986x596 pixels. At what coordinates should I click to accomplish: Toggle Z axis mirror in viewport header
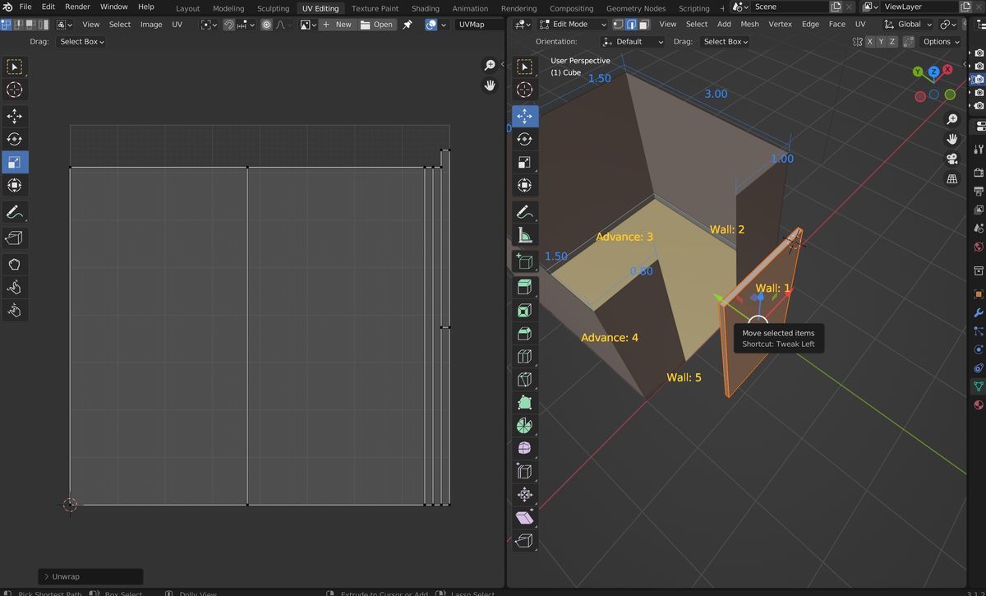tap(893, 41)
